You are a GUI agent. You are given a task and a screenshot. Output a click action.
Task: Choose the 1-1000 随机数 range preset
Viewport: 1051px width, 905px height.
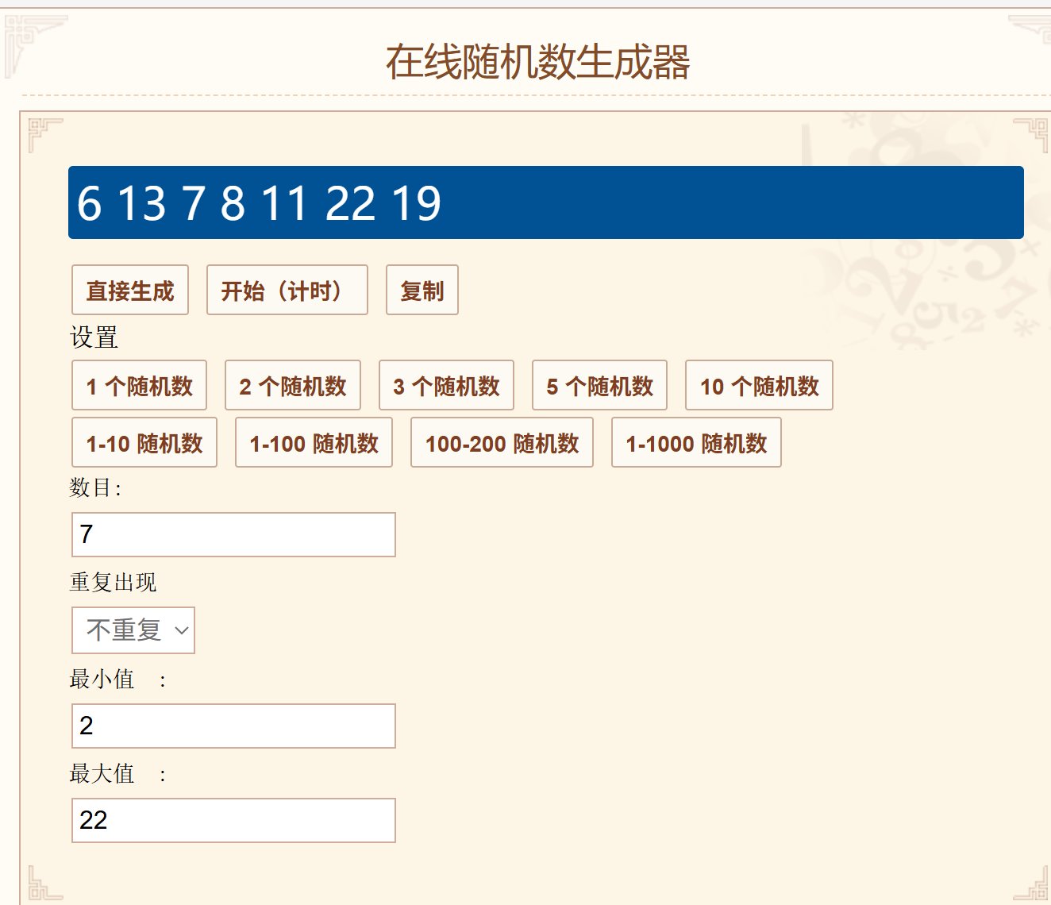pos(696,443)
